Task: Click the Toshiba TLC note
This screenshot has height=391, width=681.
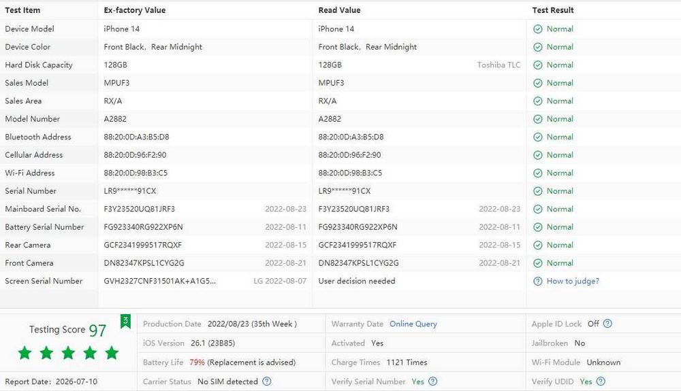Action: (498, 65)
